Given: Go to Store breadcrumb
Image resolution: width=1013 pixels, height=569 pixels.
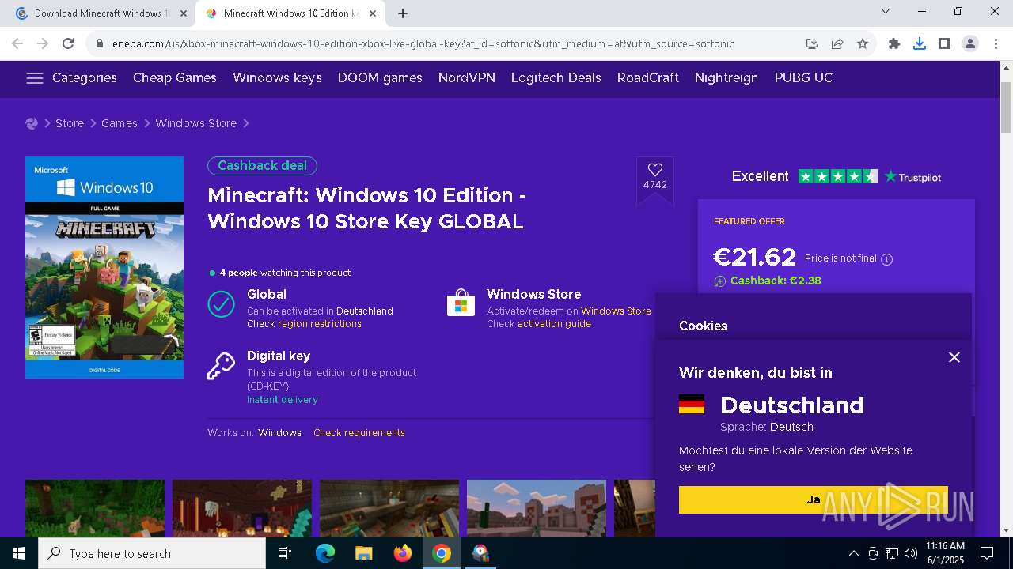Looking at the screenshot, I should [70, 123].
